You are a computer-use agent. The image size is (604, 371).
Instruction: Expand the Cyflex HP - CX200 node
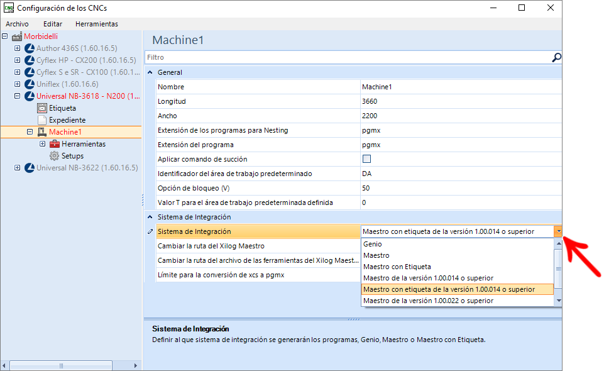pyautogui.click(x=18, y=60)
